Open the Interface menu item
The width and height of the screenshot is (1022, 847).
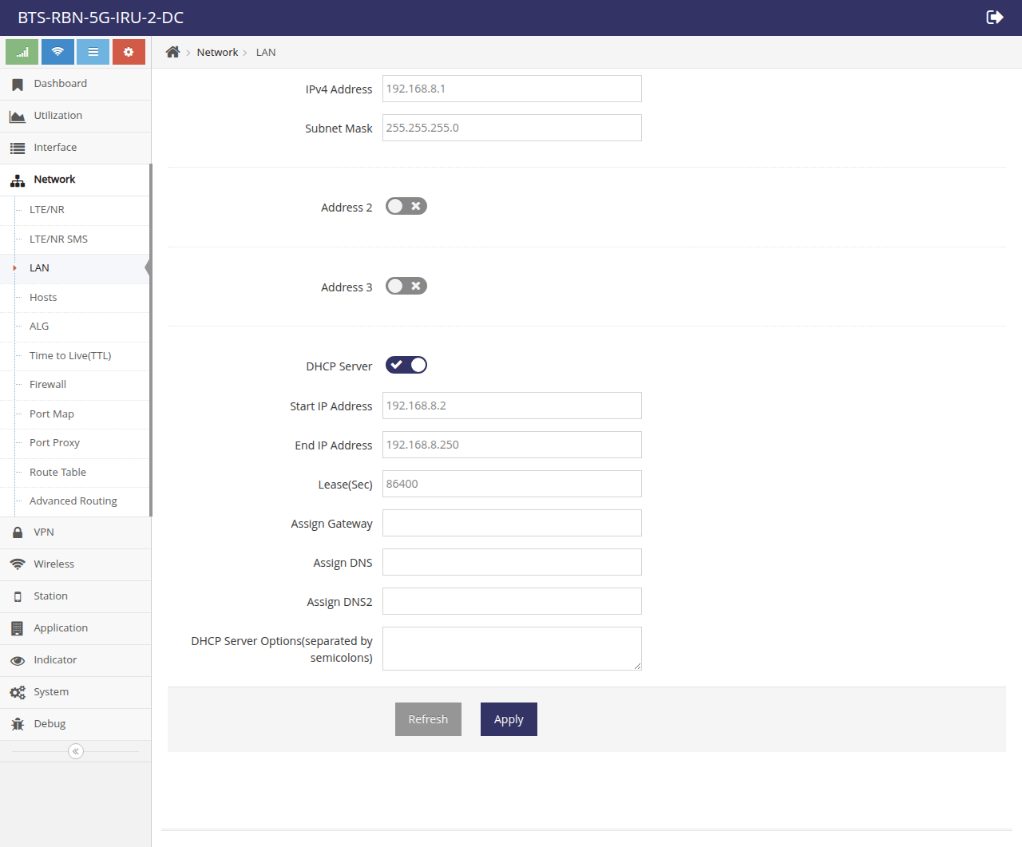(75, 148)
